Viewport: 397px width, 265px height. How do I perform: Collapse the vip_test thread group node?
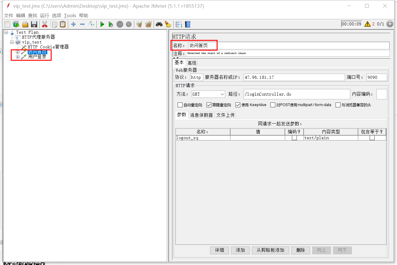[x=12, y=42]
